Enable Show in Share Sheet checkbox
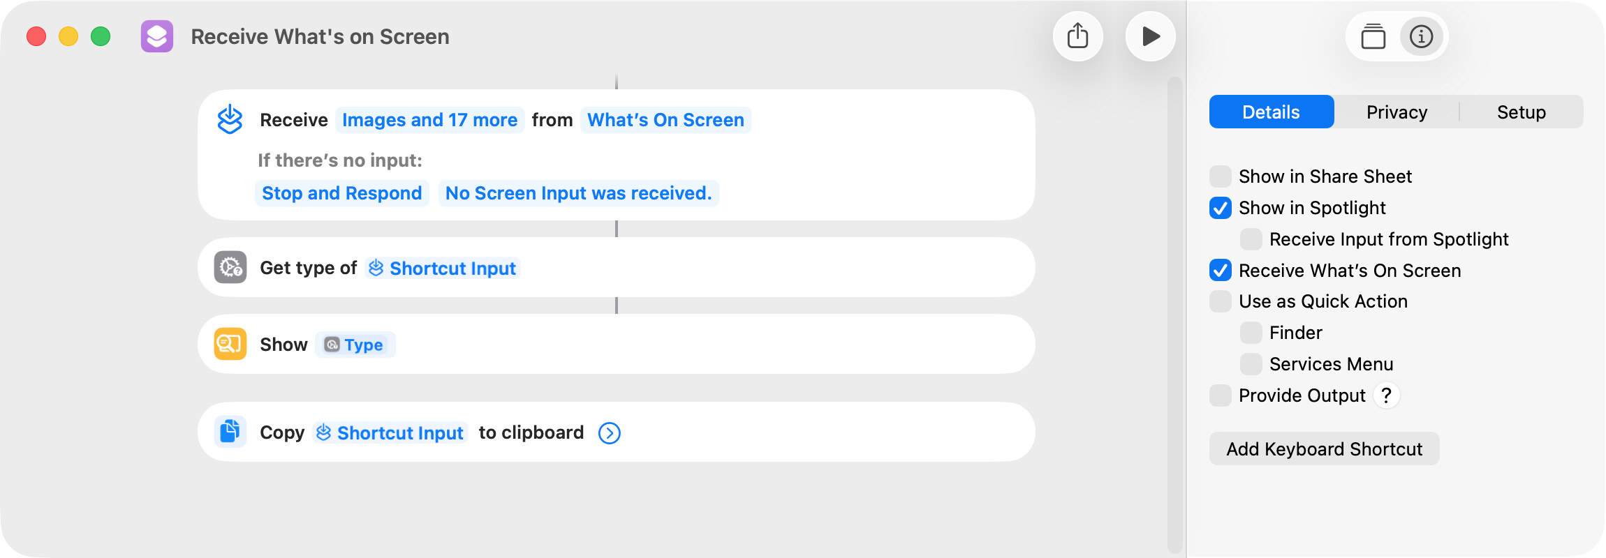Viewport: 1606px width, 558px height. tap(1221, 176)
